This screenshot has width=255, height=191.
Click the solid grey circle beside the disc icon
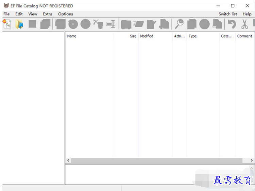point(86,24)
